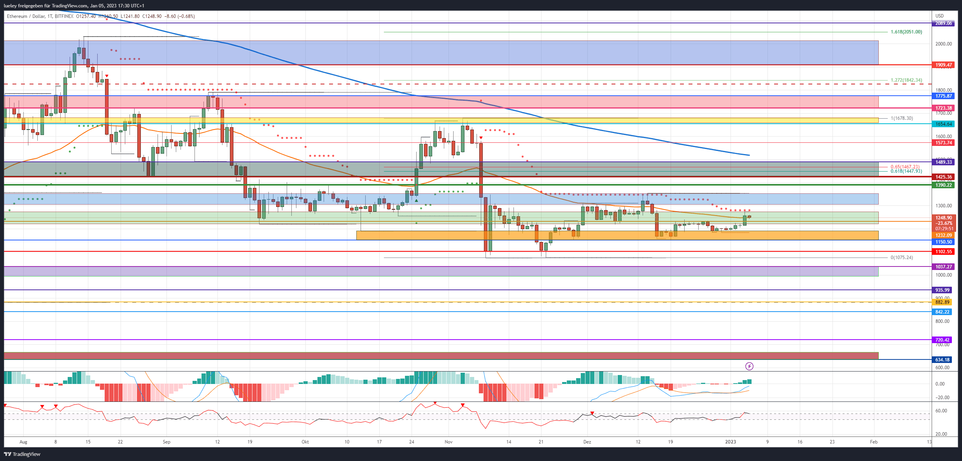Click the high value H1260.50
Viewport: 962px width, 461px height.
[x=108, y=16]
